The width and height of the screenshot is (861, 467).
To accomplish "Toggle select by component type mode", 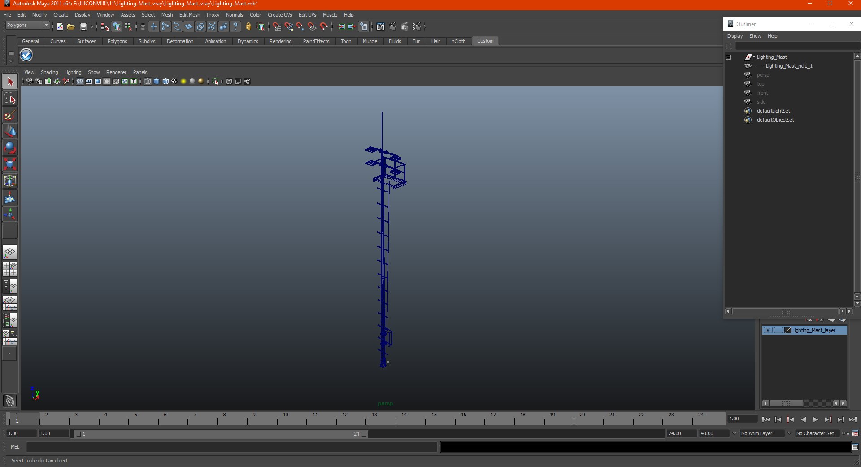I will click(129, 26).
